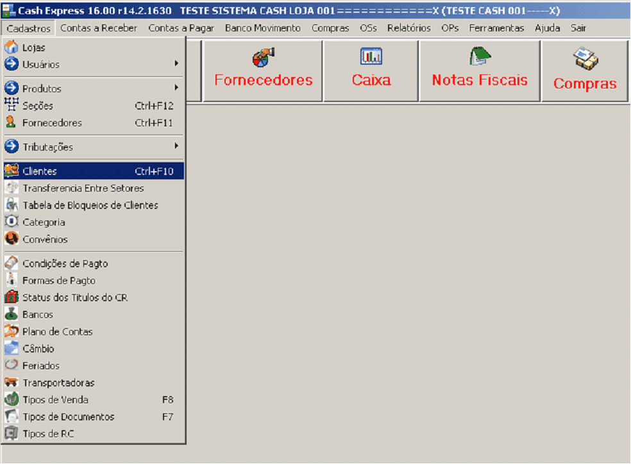This screenshot has width=631, height=464.
Task: Expand the Tributações submenu arrow
Action: [176, 146]
